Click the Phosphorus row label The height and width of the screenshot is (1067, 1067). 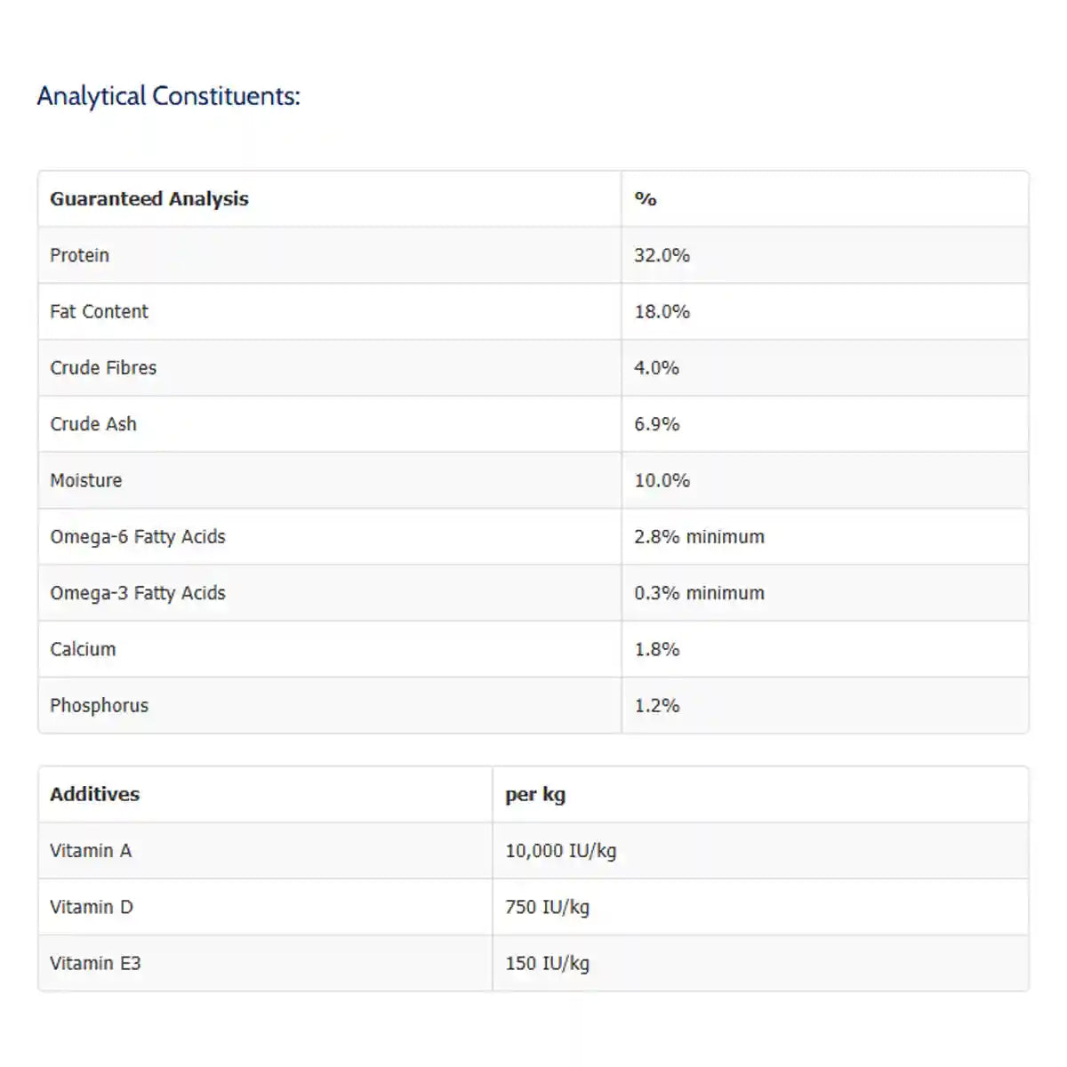100,706
